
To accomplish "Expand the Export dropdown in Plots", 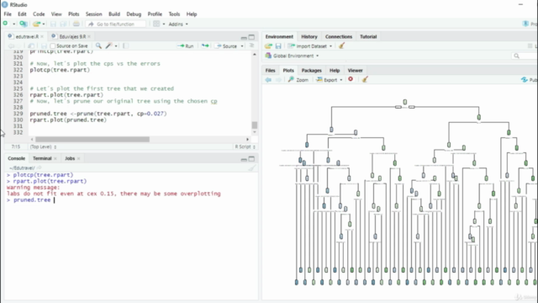I will click(341, 80).
